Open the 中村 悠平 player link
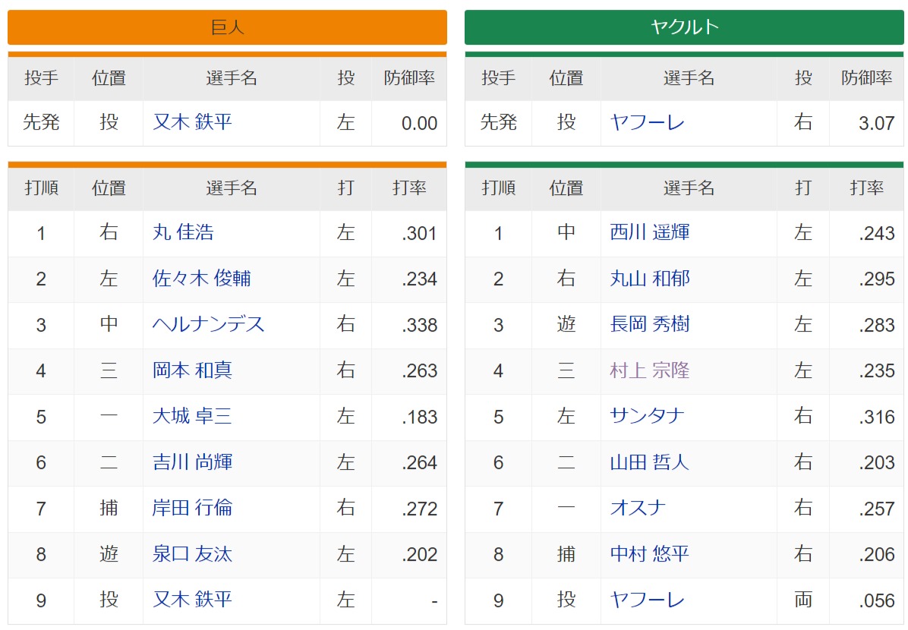908x630 pixels. [x=650, y=553]
